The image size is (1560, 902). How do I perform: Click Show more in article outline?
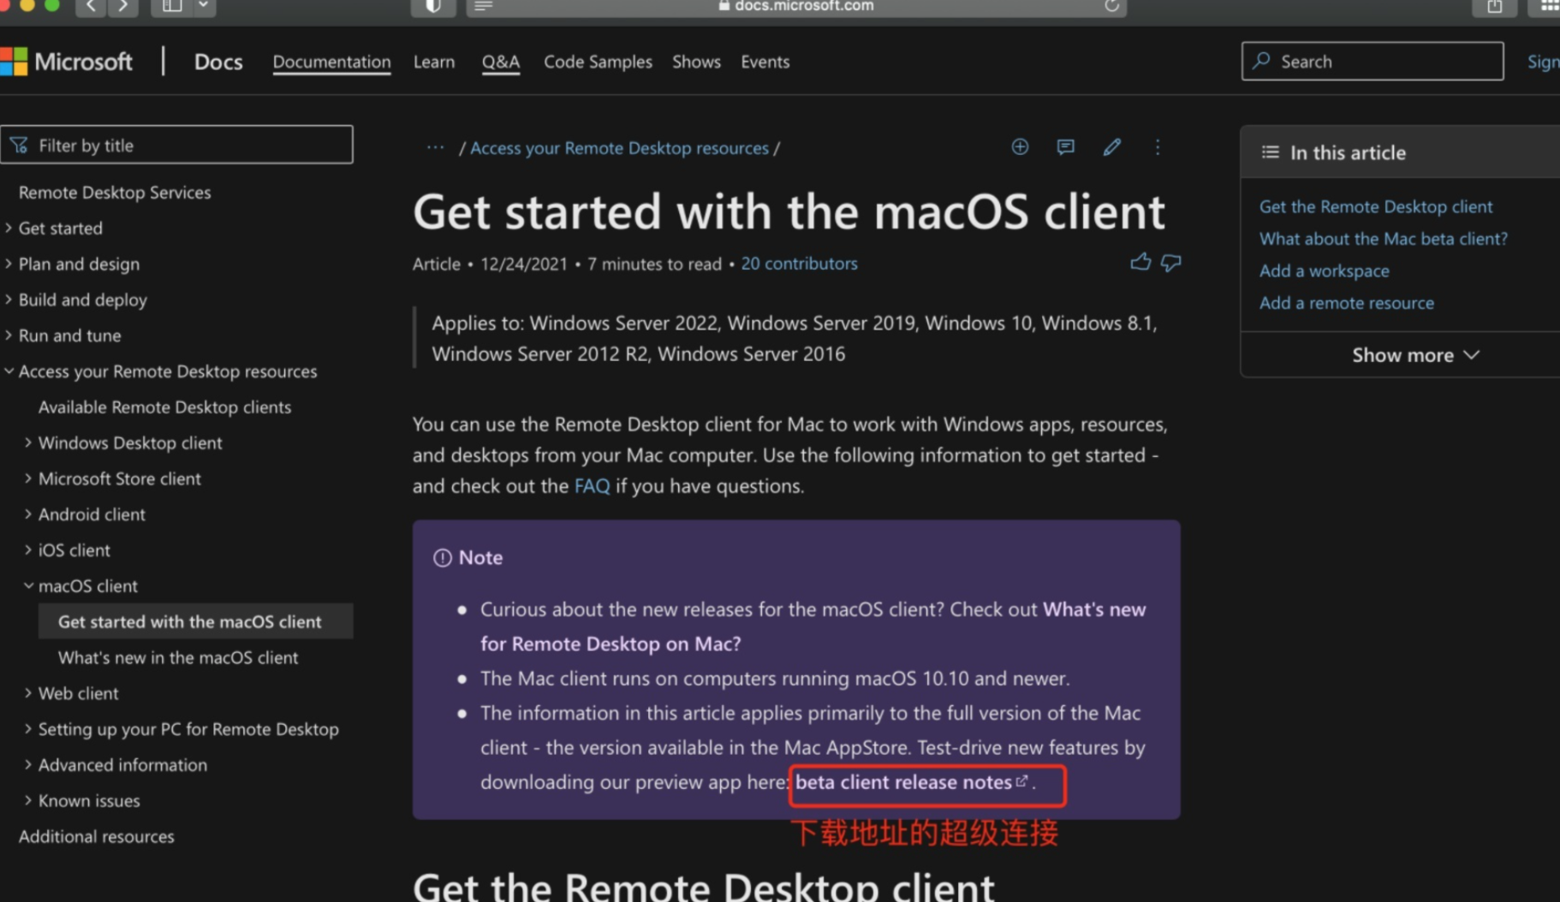coord(1414,355)
